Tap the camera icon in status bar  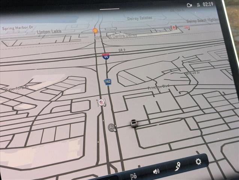click(x=189, y=5)
